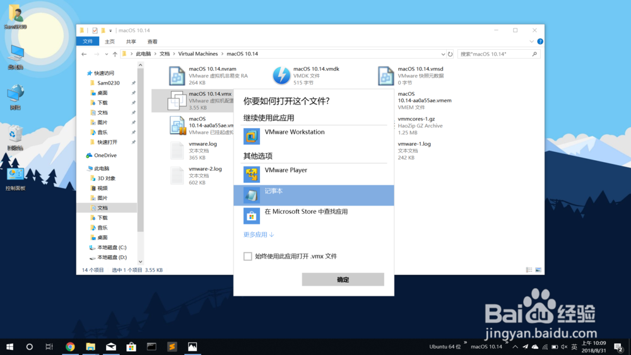631x355 pixels.
Task: Open quick access toolbar customize dropdown
Action: pyautogui.click(x=110, y=30)
